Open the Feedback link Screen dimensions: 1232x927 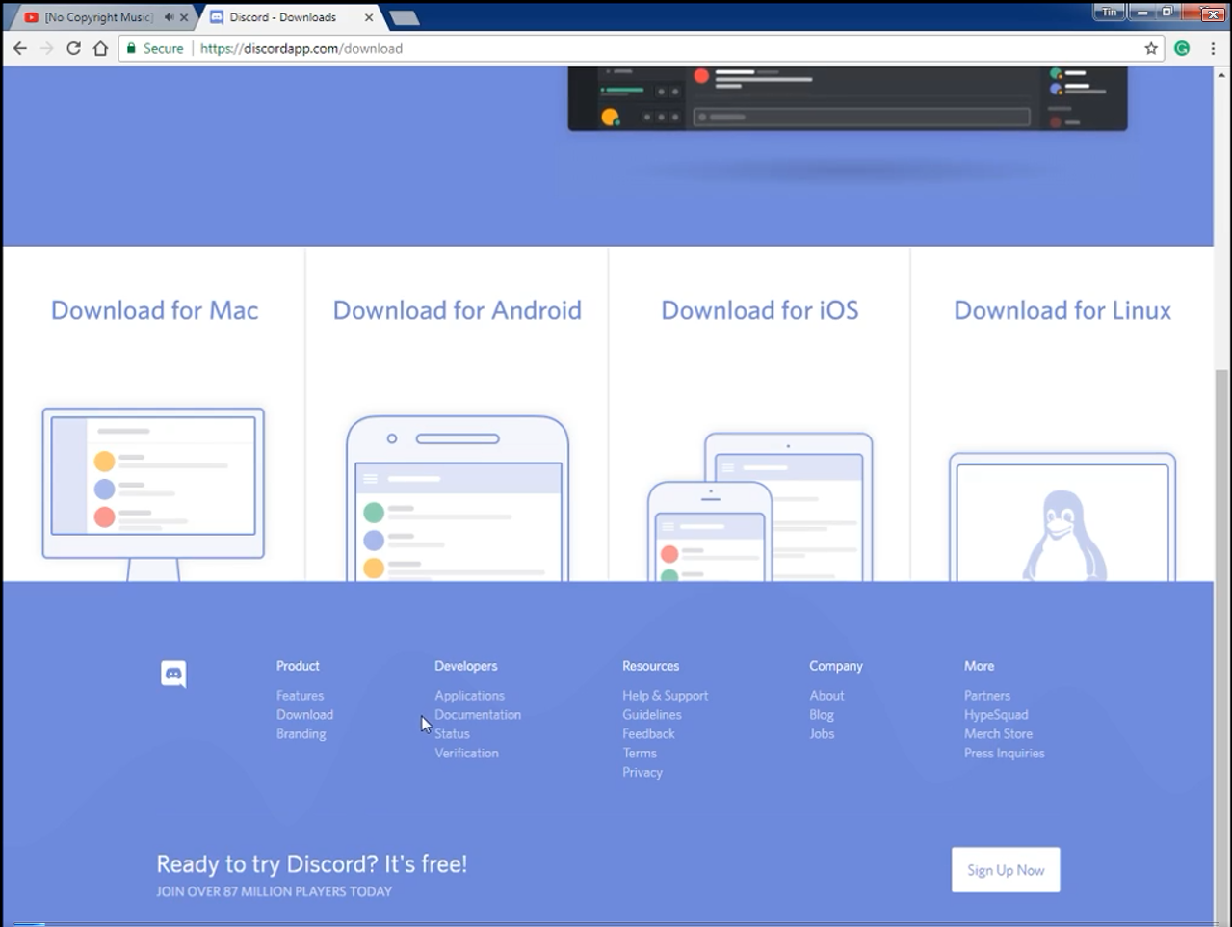pos(648,733)
